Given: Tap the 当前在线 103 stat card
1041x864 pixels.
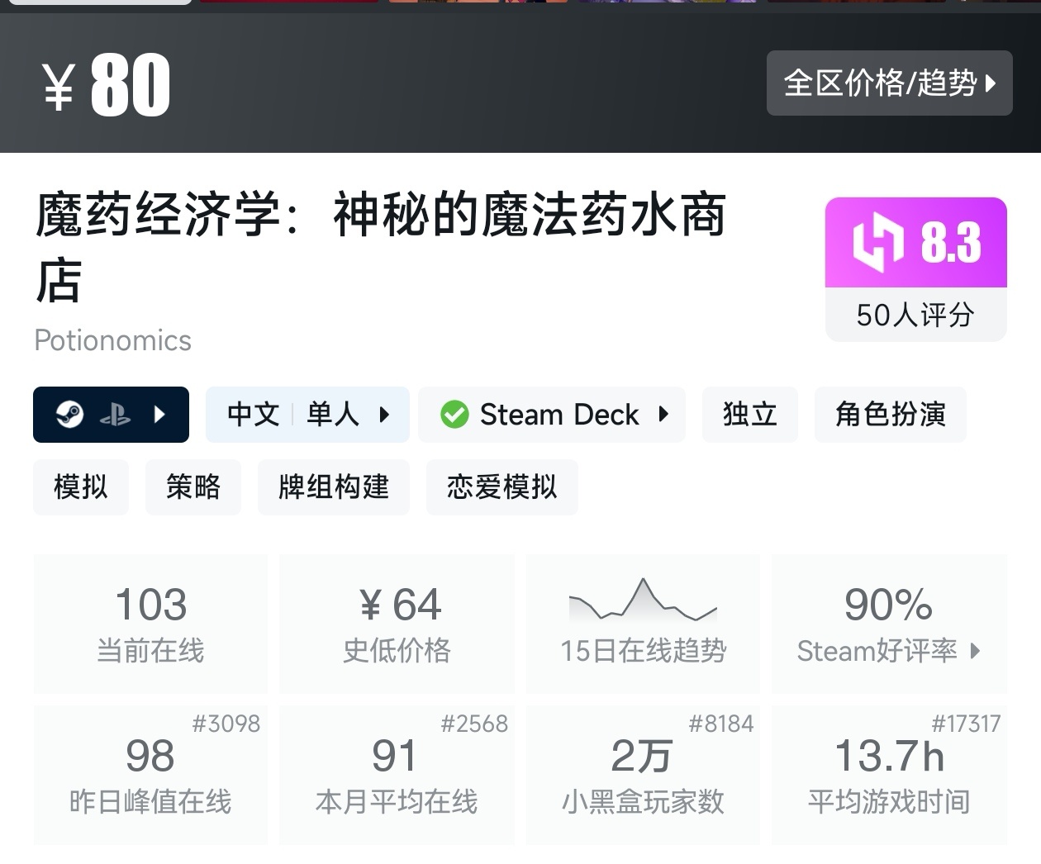Looking at the screenshot, I should (150, 624).
